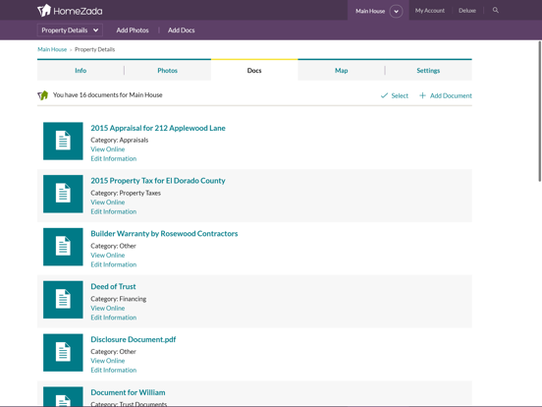
Task: Open My Account
Action: point(430,11)
